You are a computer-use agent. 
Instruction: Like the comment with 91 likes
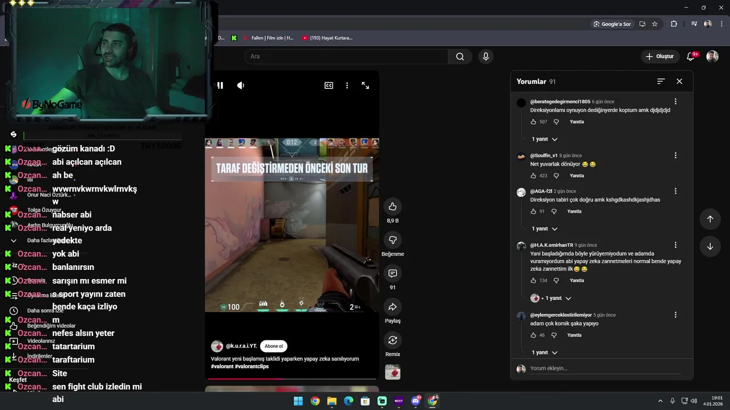[533, 211]
